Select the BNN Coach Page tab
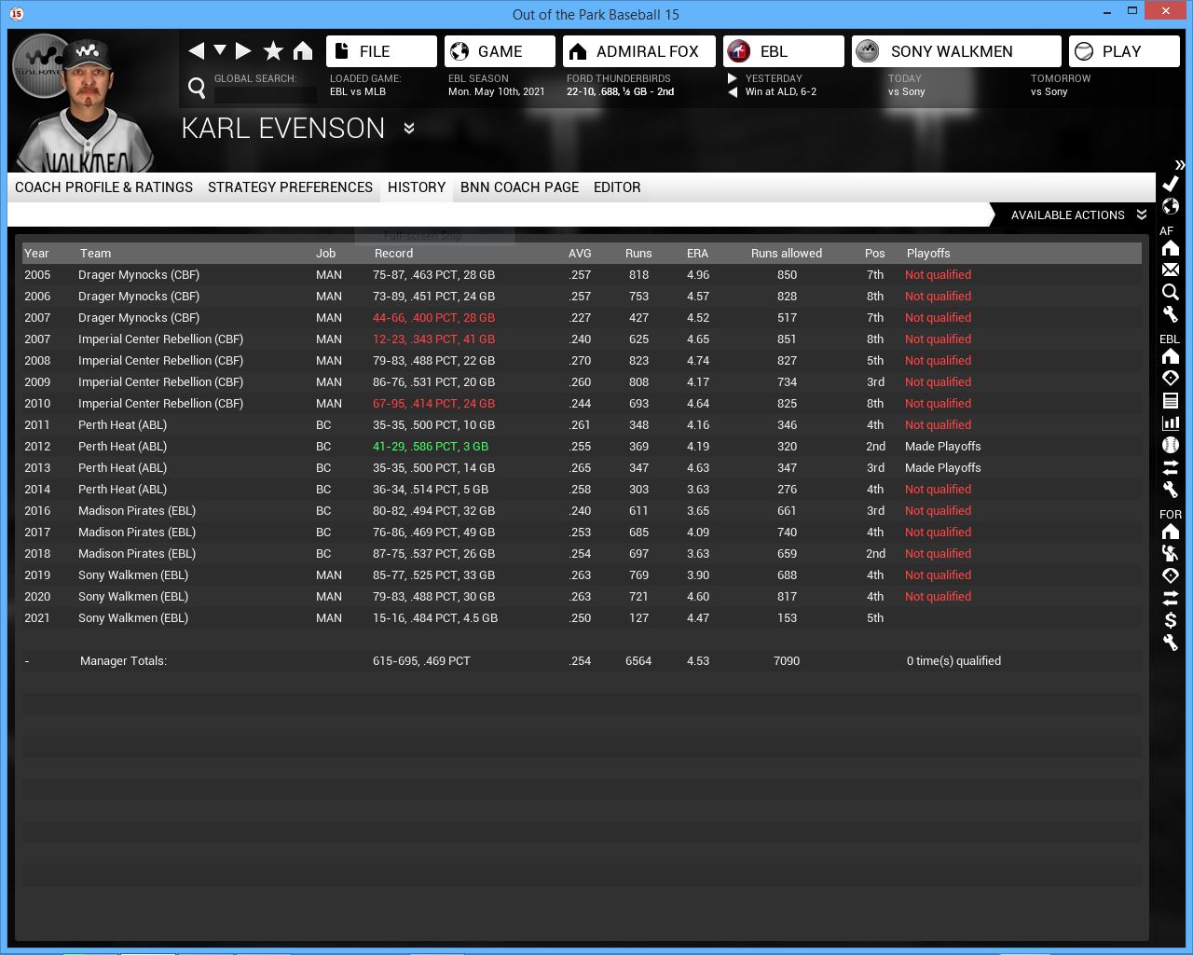The height and width of the screenshot is (955, 1193). pos(519,187)
